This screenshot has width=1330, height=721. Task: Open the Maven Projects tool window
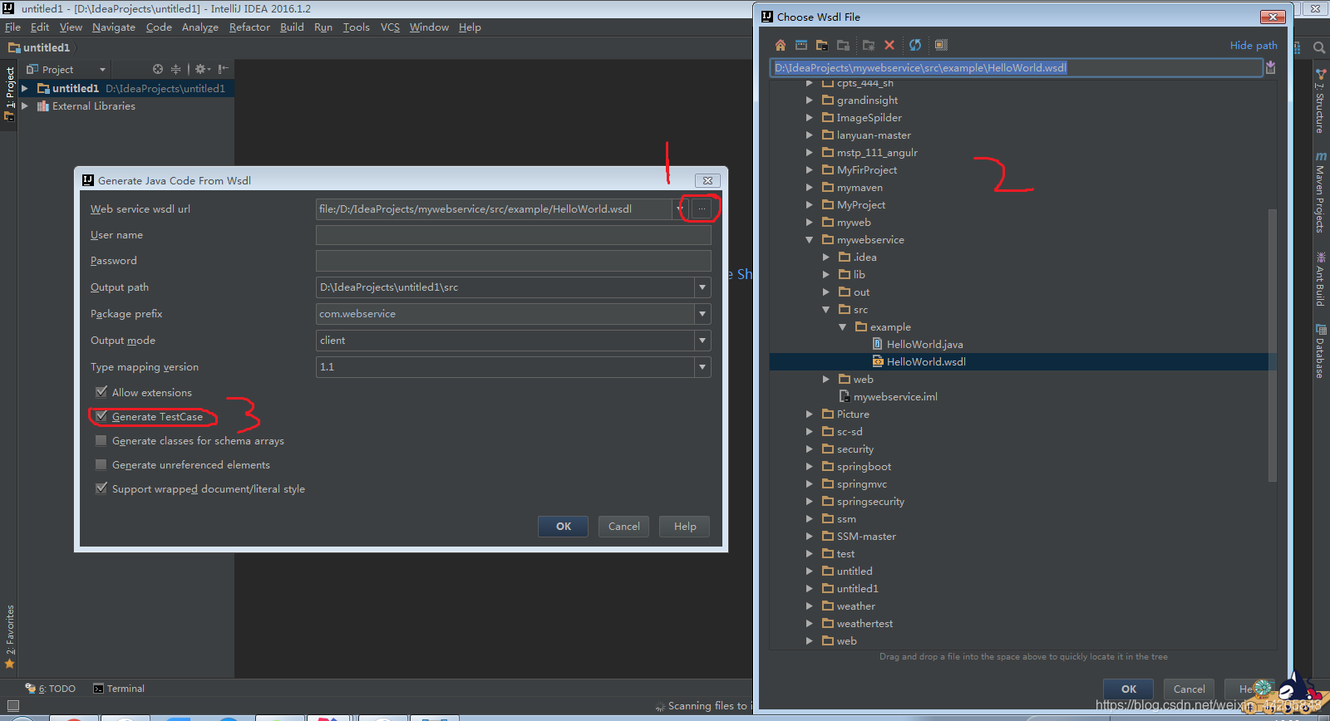pyautogui.click(x=1320, y=193)
